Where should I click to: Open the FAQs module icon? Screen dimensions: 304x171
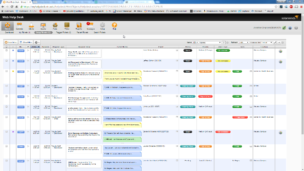(x=67, y=26)
